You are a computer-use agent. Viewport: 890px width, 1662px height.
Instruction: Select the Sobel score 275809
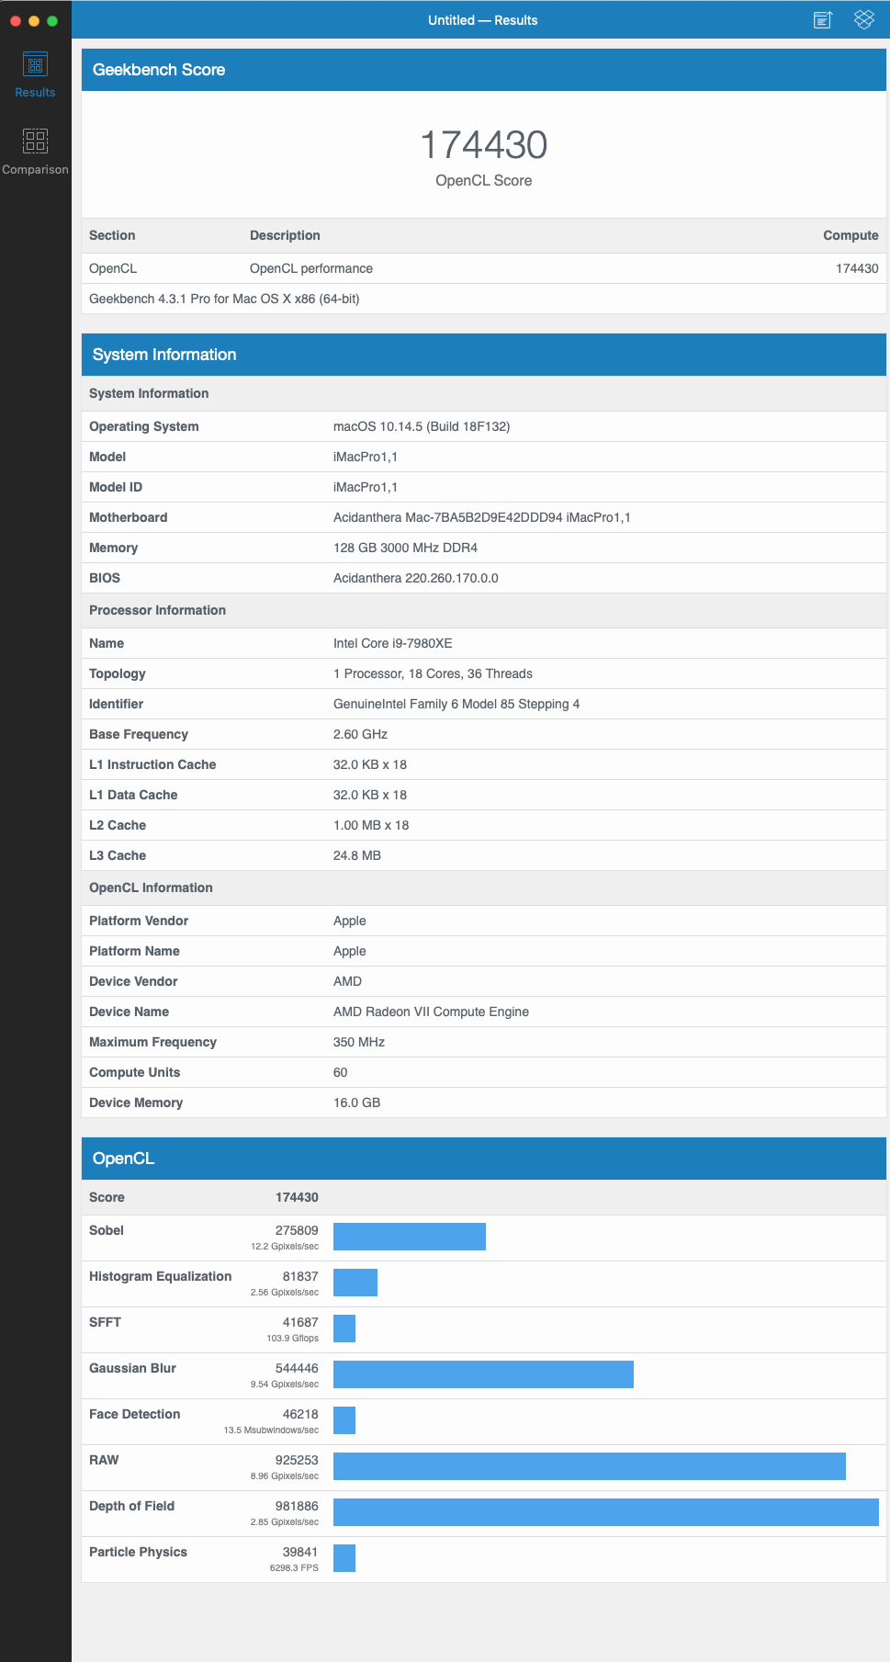point(297,1230)
